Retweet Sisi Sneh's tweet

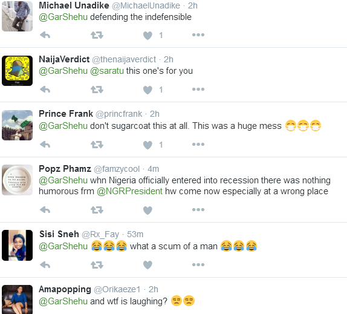97,265
